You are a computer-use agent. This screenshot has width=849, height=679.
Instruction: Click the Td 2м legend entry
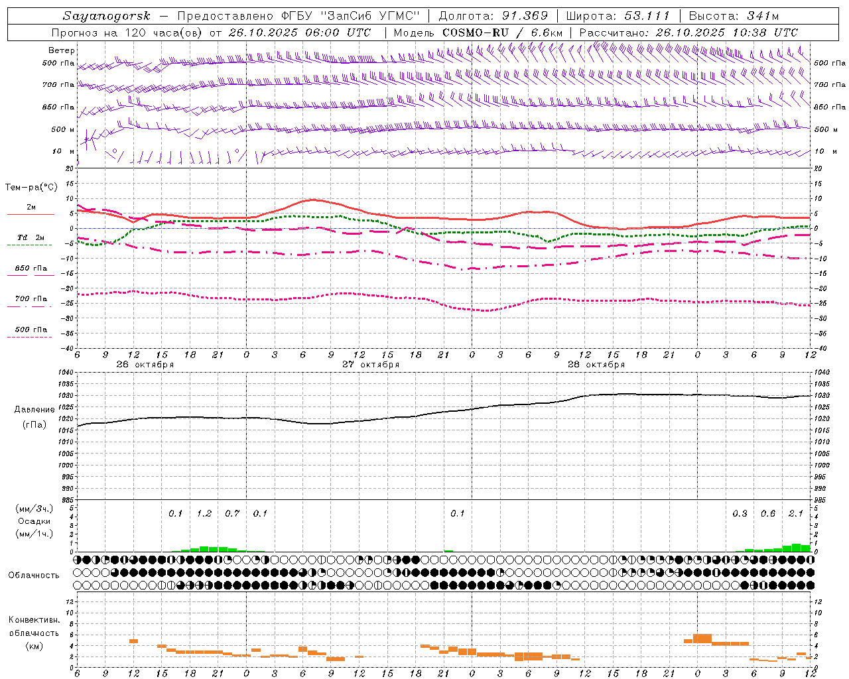[31, 237]
